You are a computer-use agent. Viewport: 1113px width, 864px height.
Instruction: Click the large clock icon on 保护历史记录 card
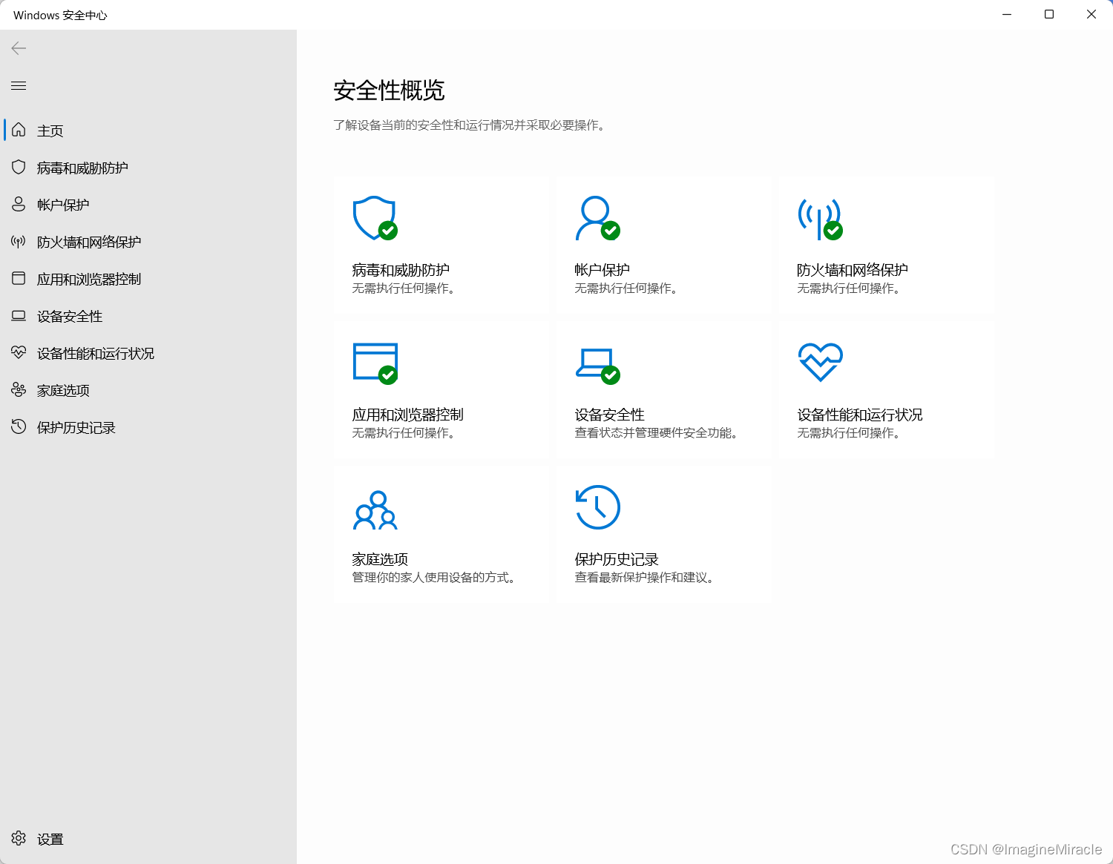597,507
